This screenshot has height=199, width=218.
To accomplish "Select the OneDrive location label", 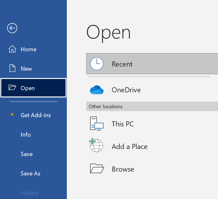I will [x=126, y=90].
